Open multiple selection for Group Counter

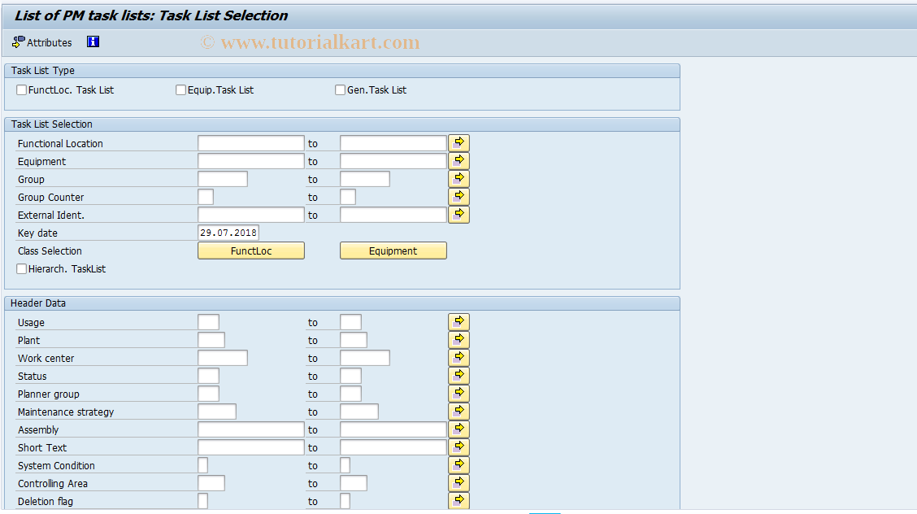click(x=459, y=197)
